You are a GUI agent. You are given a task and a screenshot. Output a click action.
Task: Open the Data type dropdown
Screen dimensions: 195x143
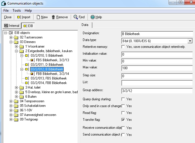[x=190, y=41]
